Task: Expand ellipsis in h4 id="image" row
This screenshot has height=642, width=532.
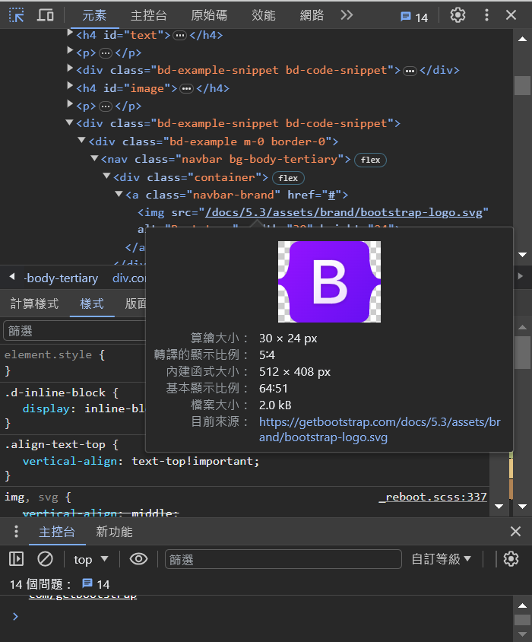Action: pos(187,89)
